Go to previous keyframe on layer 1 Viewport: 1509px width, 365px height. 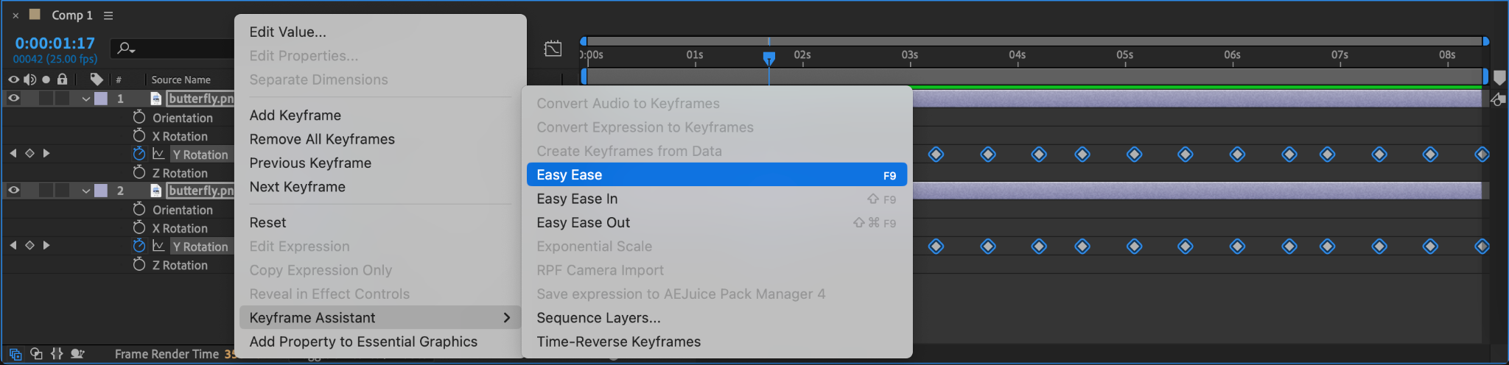(x=13, y=153)
